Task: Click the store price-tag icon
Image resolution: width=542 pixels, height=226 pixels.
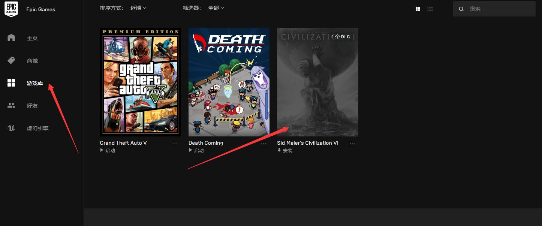Action: [11, 60]
